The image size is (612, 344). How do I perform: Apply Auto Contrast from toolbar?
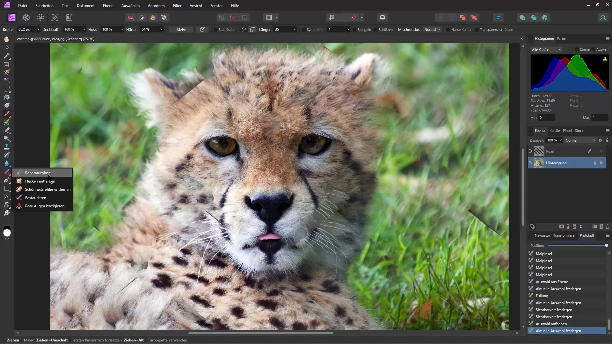(x=142, y=18)
